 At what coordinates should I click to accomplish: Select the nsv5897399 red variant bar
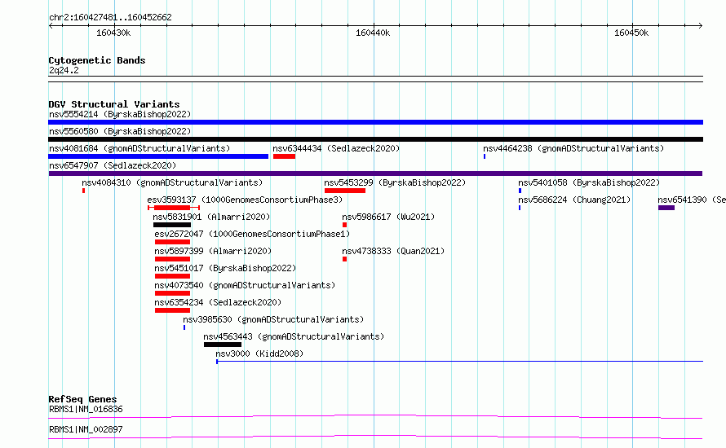click(173, 259)
